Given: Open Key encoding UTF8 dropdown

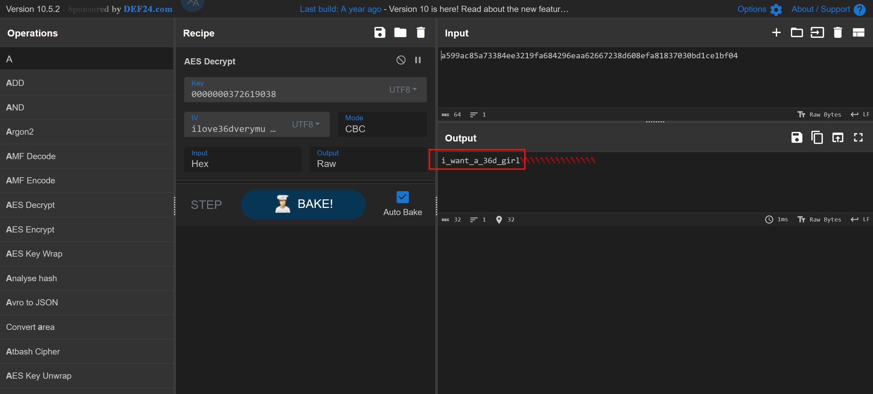Looking at the screenshot, I should pos(403,90).
